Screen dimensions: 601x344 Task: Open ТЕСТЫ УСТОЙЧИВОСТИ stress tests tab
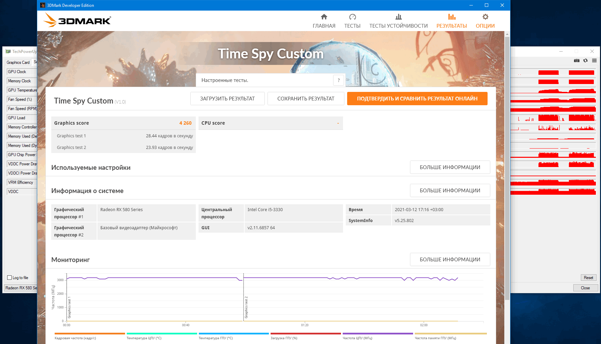tap(398, 21)
